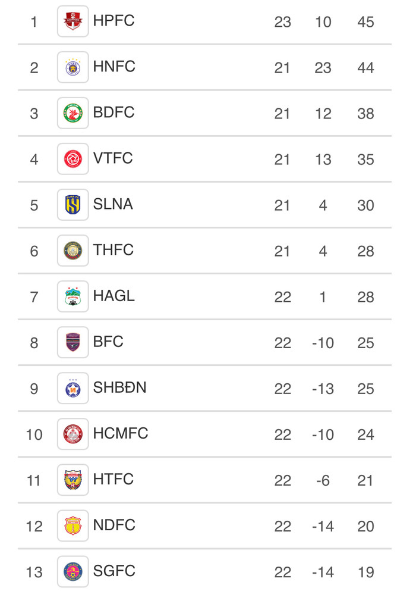The width and height of the screenshot is (416, 613).
Task: Tap the red VTFC club crest
Action: point(73,159)
